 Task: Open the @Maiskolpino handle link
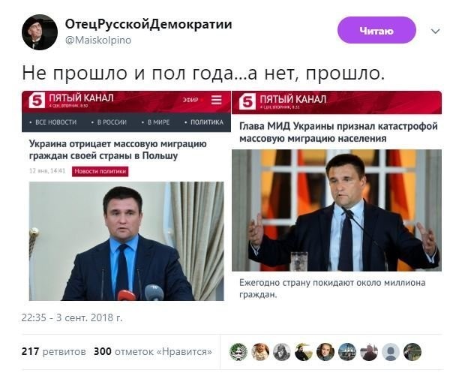tap(98, 41)
